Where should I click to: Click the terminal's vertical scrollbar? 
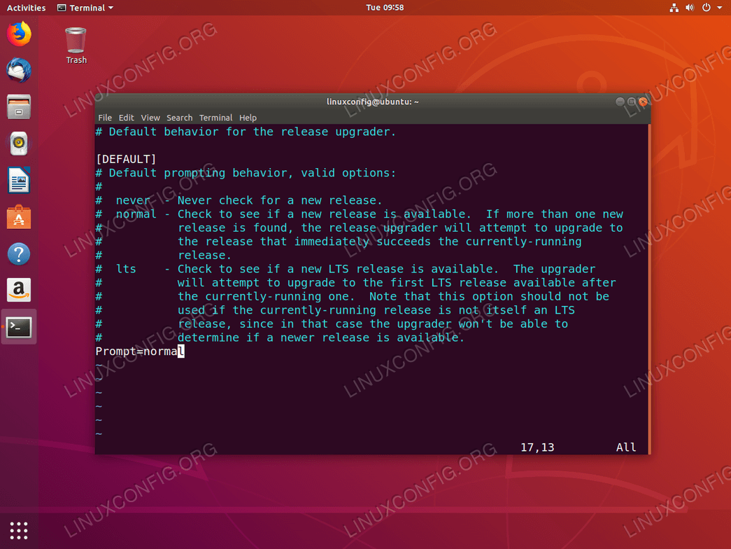[x=649, y=289]
